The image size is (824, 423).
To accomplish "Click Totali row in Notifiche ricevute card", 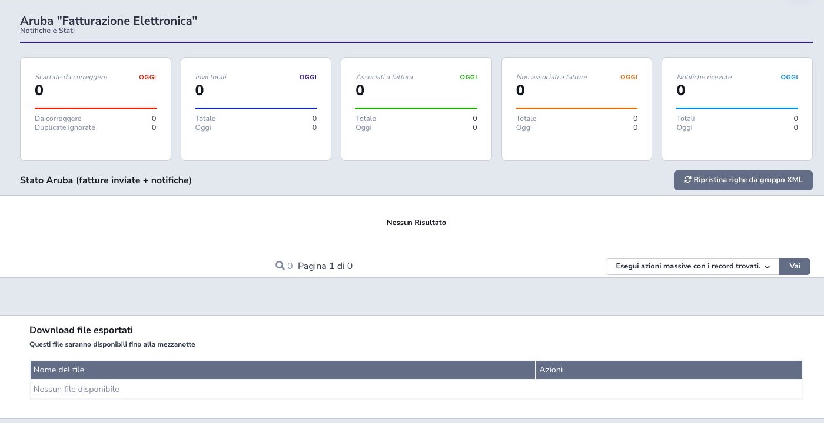I will coord(737,119).
